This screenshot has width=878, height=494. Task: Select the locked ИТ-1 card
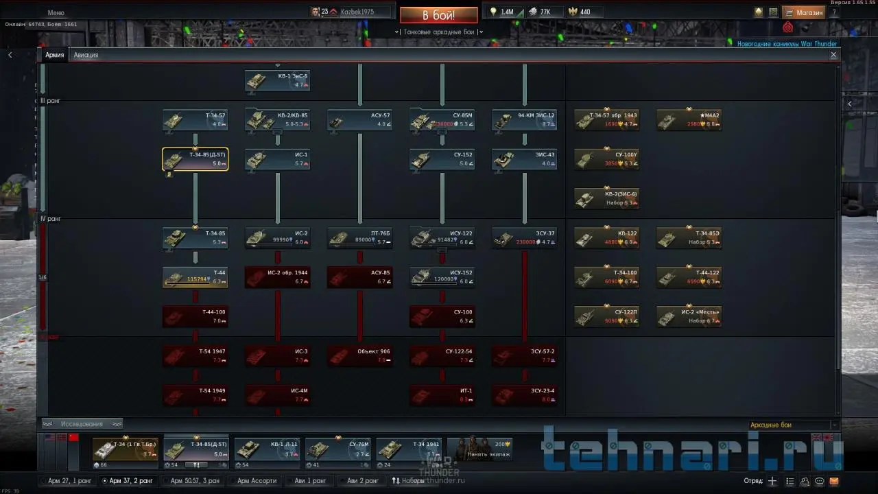pyautogui.click(x=442, y=395)
